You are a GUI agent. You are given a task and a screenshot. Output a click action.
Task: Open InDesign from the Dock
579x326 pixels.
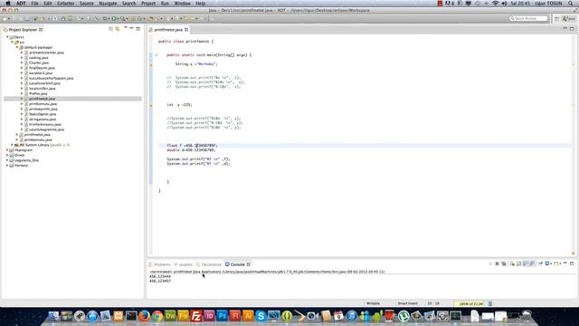pyautogui.click(x=209, y=316)
